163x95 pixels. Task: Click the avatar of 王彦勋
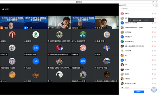click(36, 74)
